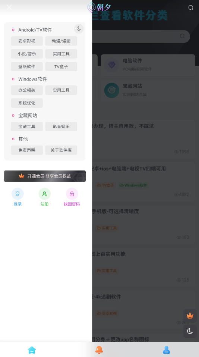Open article about 安卓+ios+电脑端+电视TV四端可用

(129, 169)
